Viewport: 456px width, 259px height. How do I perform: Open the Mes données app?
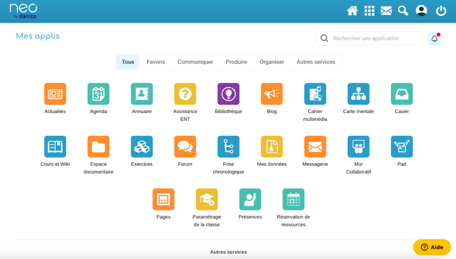(x=272, y=147)
